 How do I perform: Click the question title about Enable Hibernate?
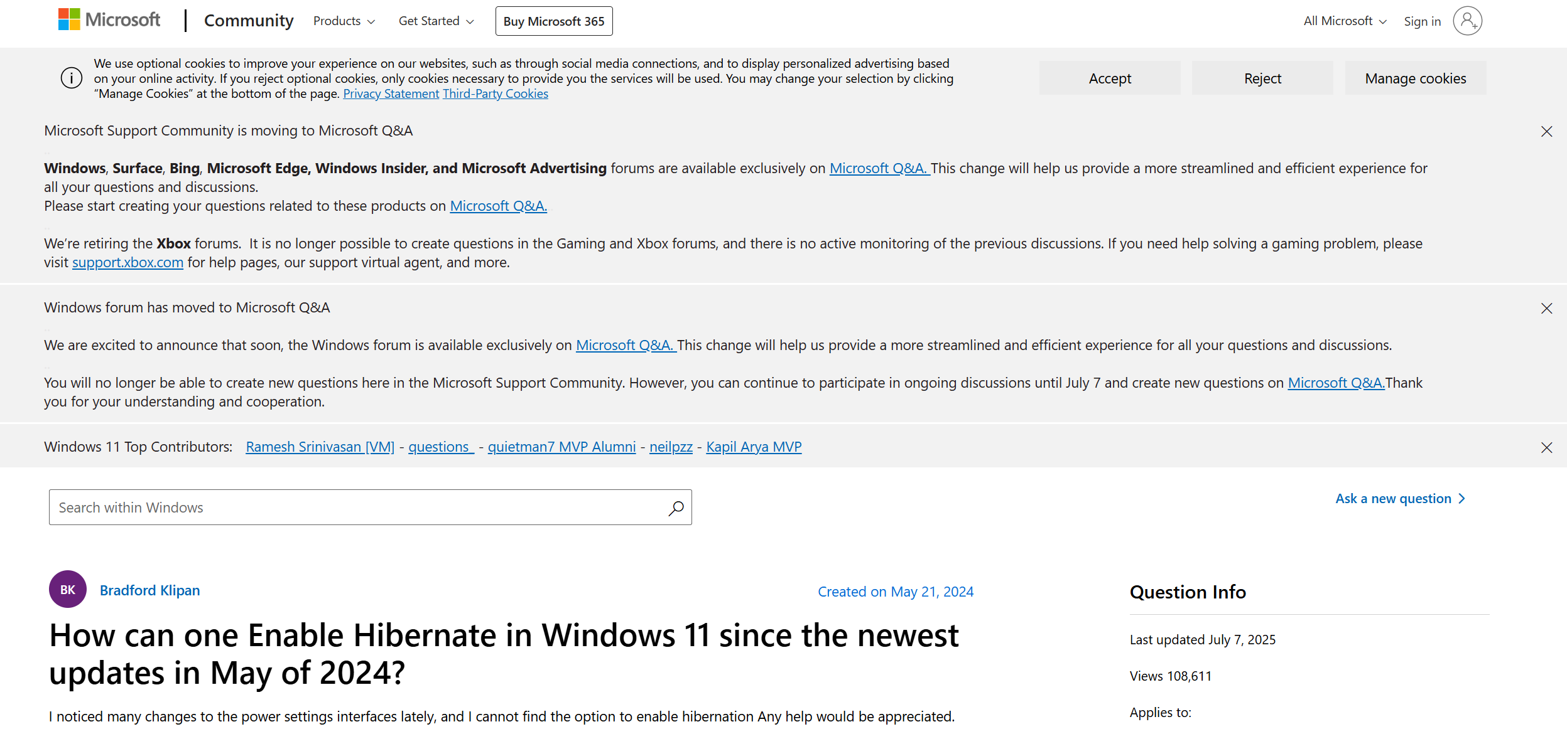pos(504,654)
